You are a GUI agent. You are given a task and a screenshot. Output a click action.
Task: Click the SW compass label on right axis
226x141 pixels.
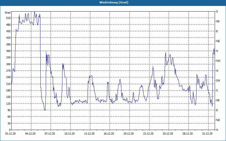click(x=218, y=81)
